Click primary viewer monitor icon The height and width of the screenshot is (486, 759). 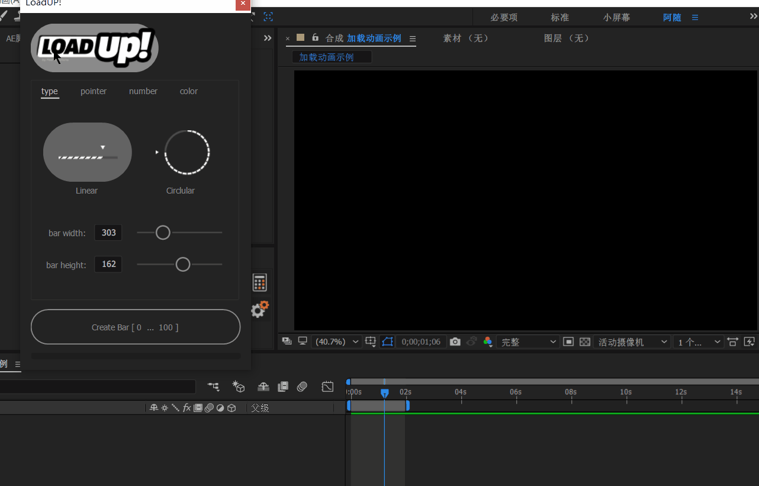[x=303, y=341]
